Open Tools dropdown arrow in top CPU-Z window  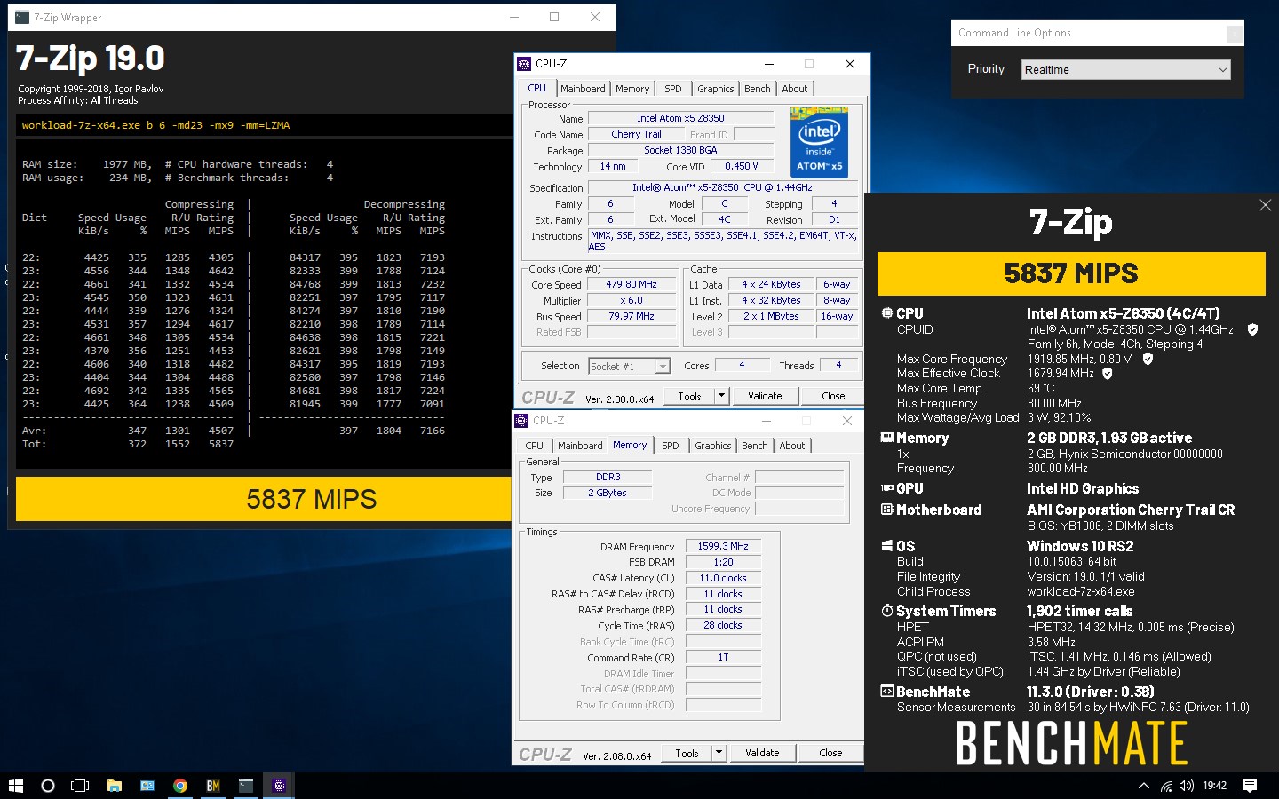tap(721, 396)
